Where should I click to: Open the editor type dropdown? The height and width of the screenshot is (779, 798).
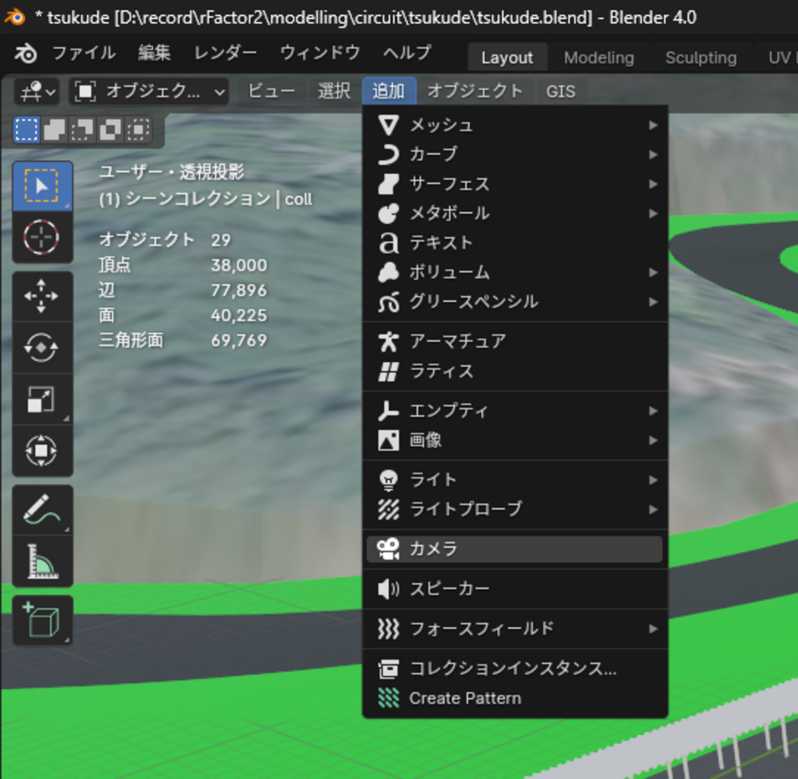coord(37,92)
